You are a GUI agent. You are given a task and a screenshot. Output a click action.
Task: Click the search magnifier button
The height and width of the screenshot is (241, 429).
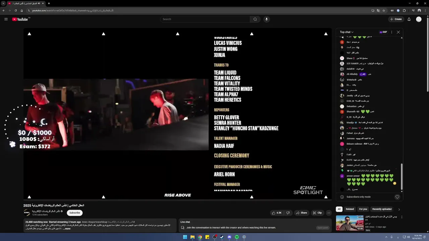(x=255, y=19)
